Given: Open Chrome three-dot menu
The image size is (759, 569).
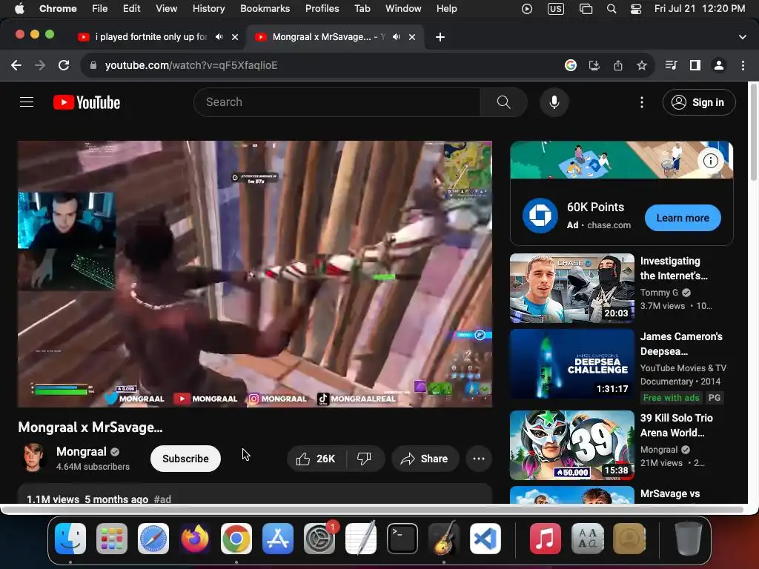Looking at the screenshot, I should [x=743, y=65].
